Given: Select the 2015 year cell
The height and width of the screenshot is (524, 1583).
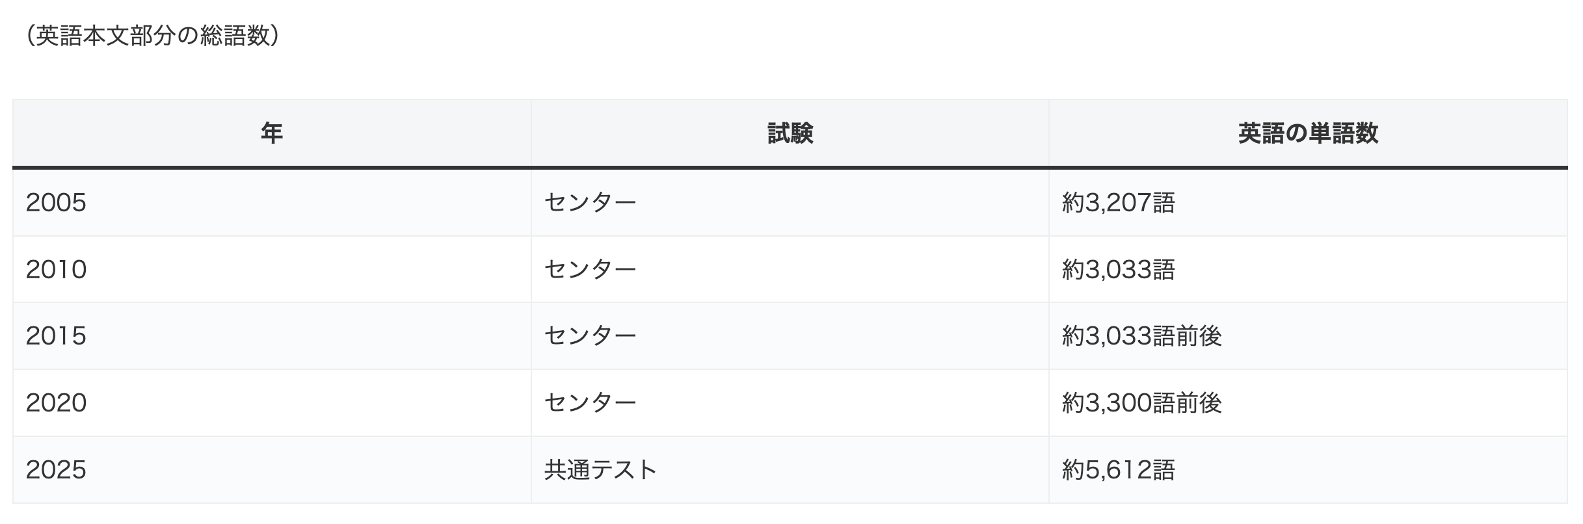Looking at the screenshot, I should 57,336.
